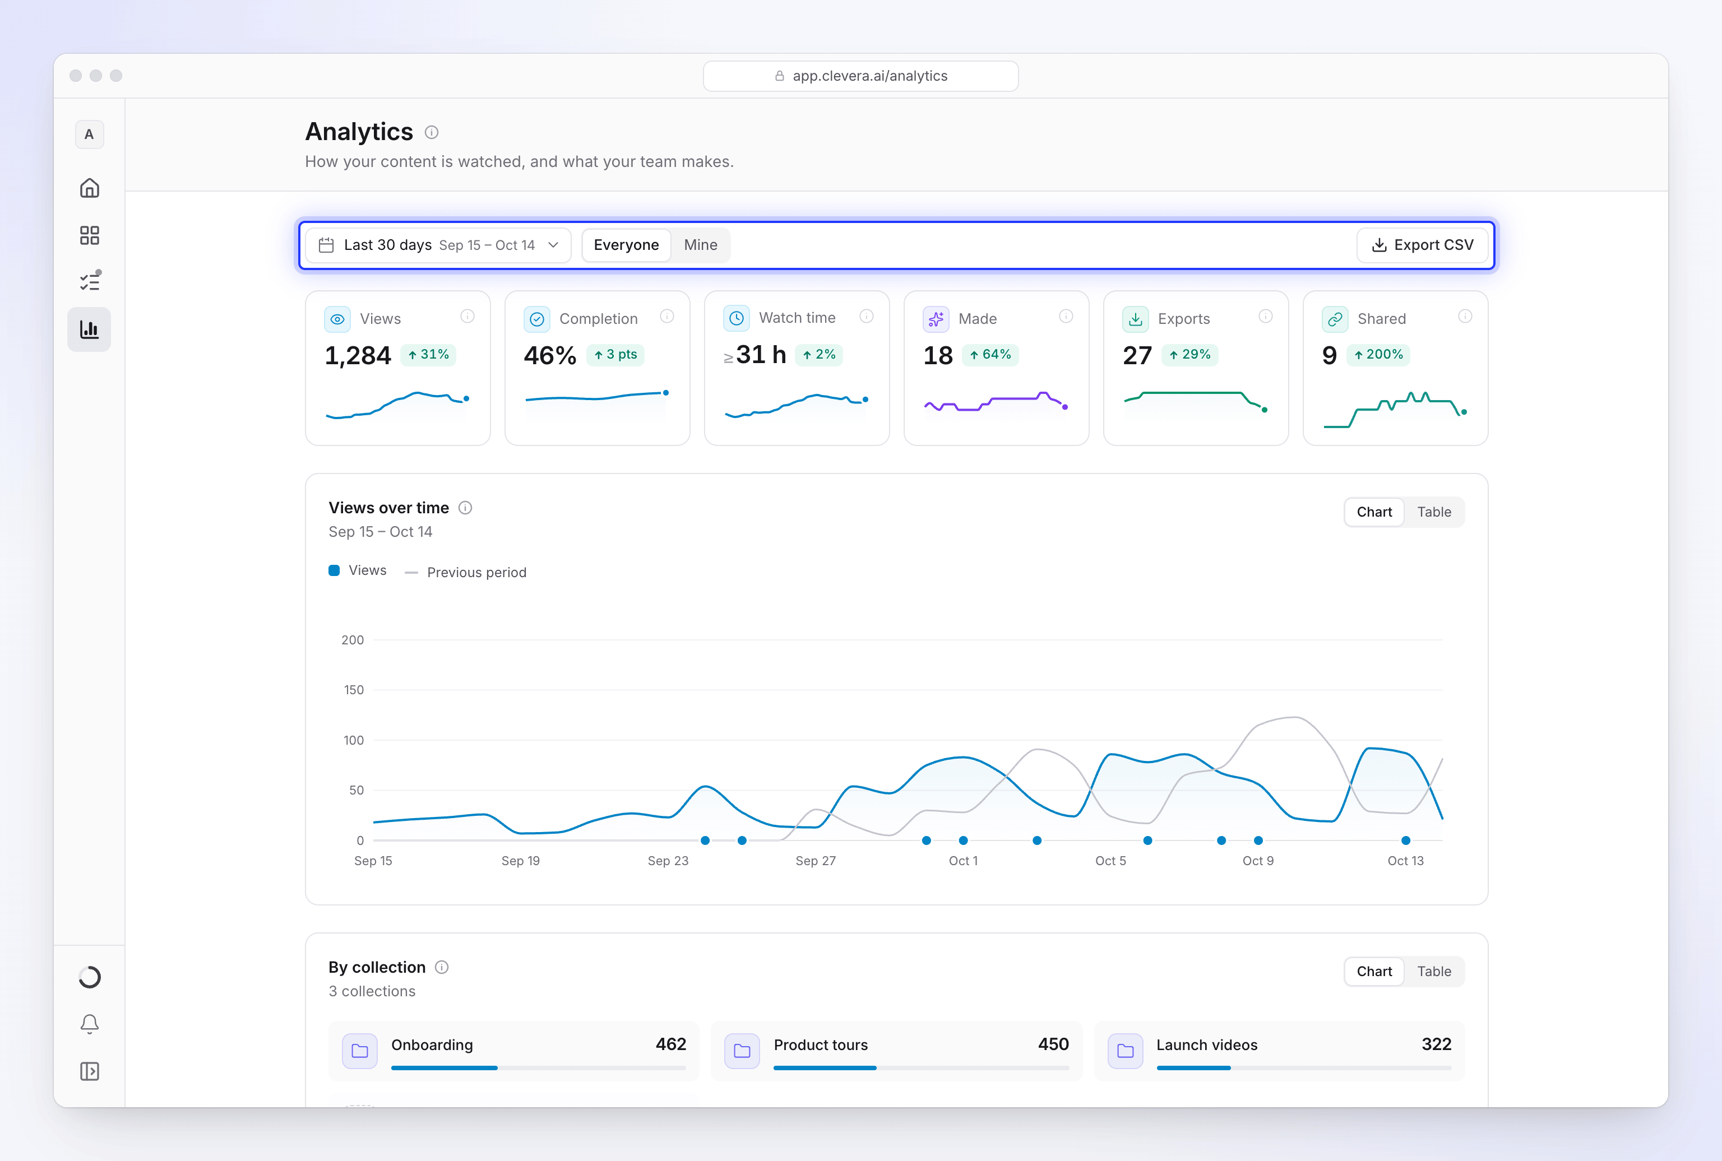The height and width of the screenshot is (1161, 1722).
Task: Click the Sep 27 axis label
Action: pyautogui.click(x=816, y=861)
